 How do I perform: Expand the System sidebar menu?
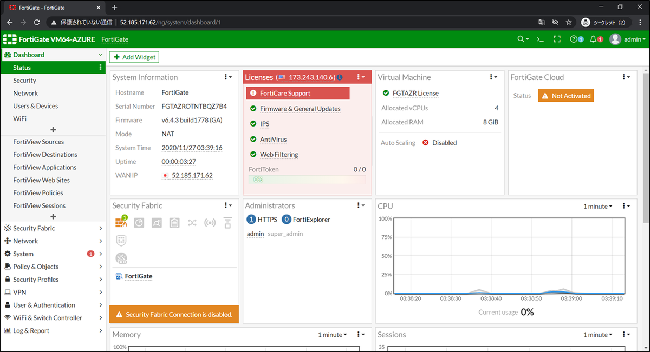tap(53, 254)
